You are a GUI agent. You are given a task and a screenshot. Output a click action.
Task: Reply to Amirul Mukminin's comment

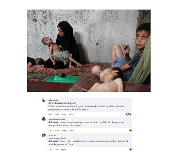[64, 130]
